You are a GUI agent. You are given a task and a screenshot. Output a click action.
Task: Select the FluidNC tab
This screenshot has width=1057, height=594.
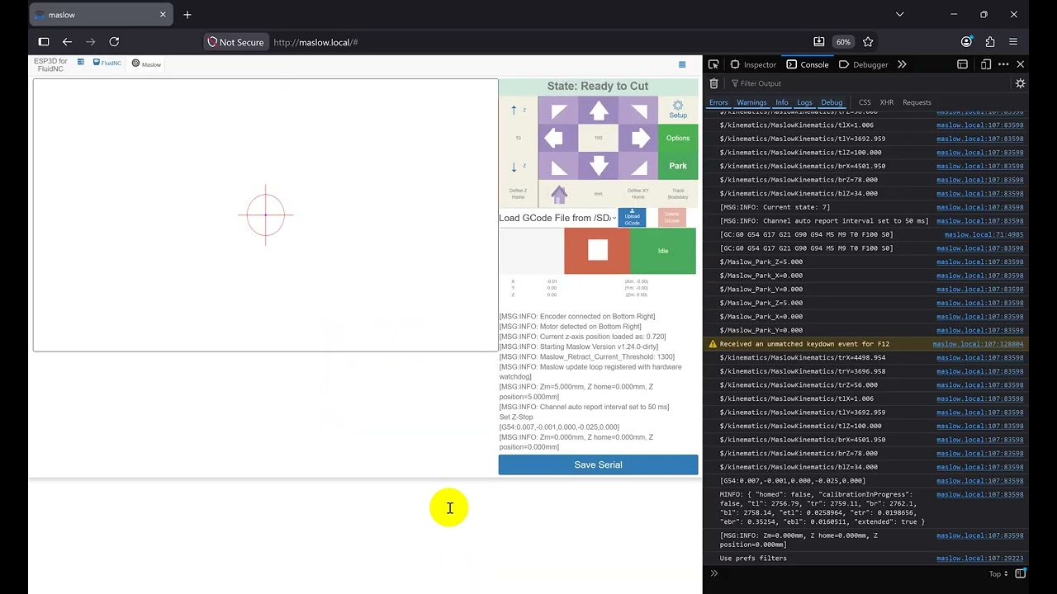(107, 63)
